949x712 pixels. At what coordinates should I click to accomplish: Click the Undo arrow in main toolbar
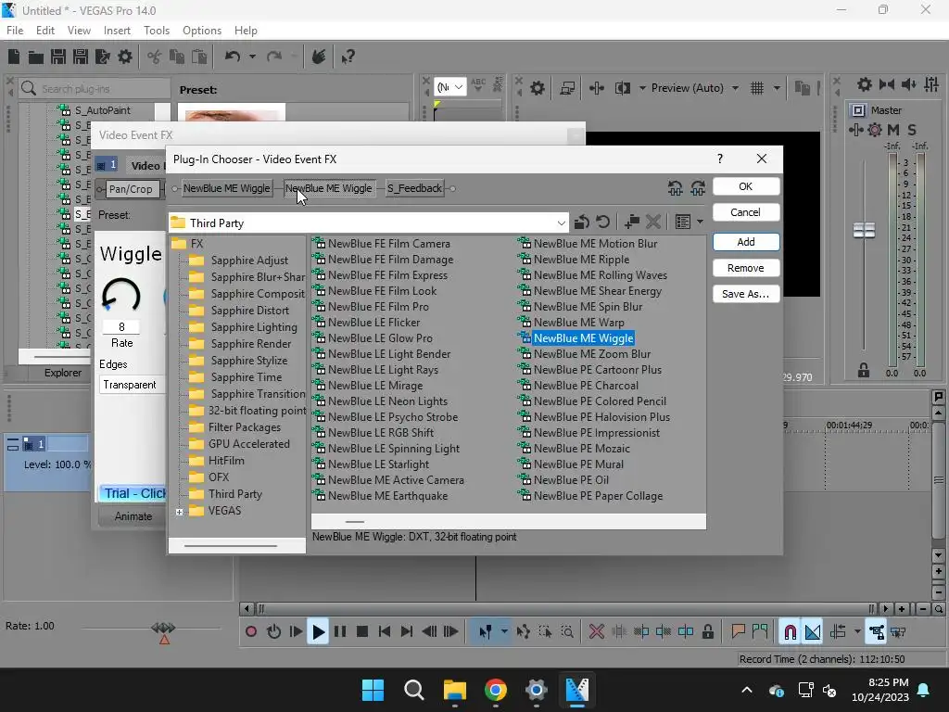pyautogui.click(x=233, y=57)
